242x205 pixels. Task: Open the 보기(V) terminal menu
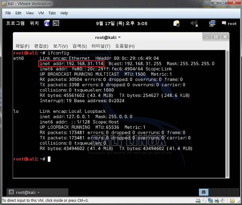(61, 46)
